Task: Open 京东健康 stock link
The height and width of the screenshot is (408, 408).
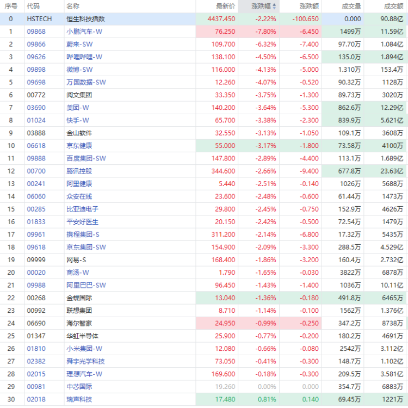Action: point(79,146)
